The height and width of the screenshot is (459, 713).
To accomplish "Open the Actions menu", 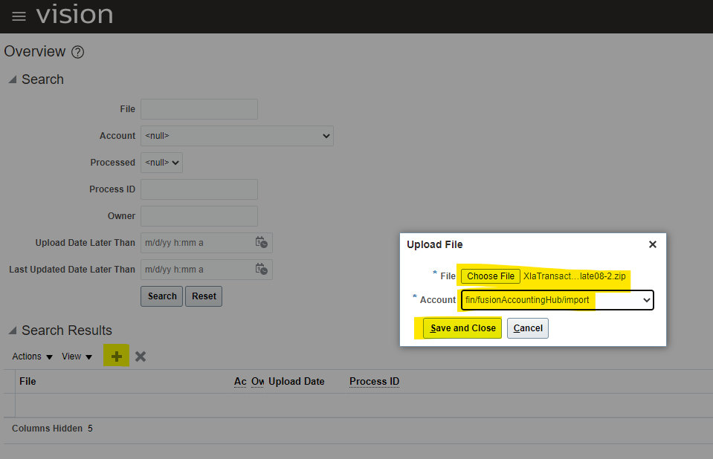I will (x=32, y=357).
